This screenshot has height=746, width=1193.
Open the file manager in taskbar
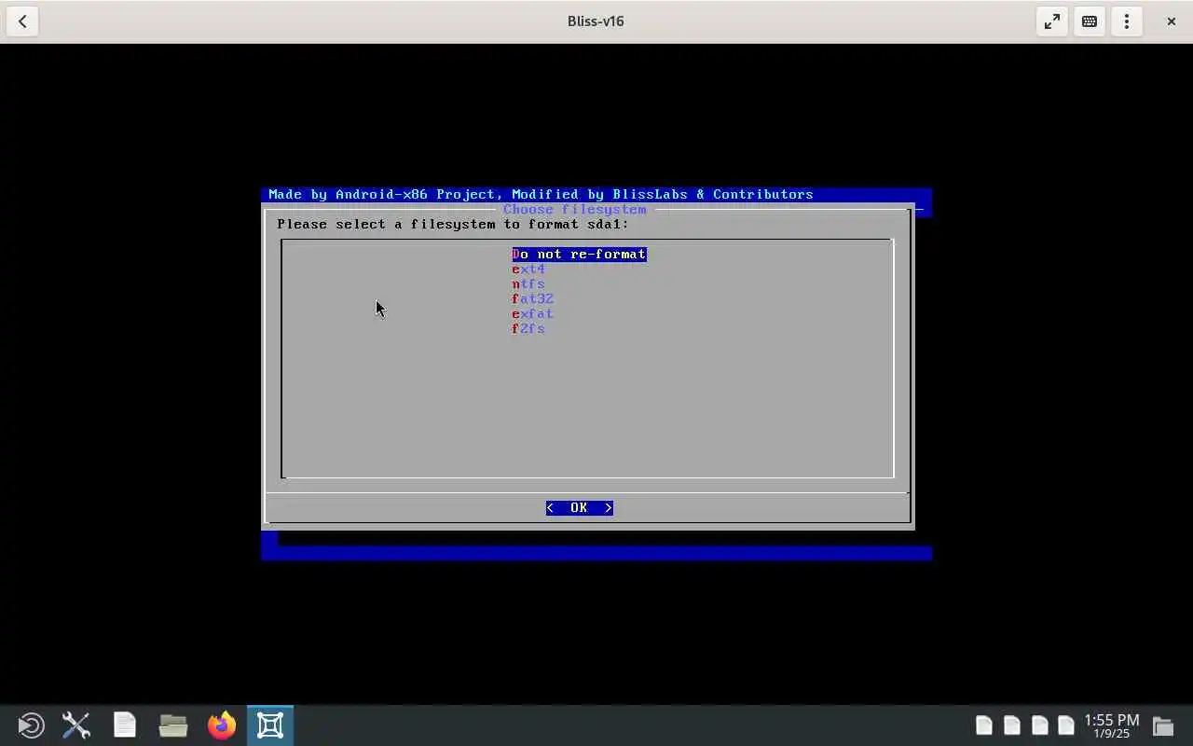tap(173, 725)
